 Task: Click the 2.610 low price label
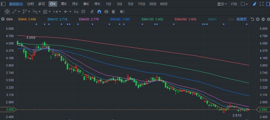tap(237, 115)
